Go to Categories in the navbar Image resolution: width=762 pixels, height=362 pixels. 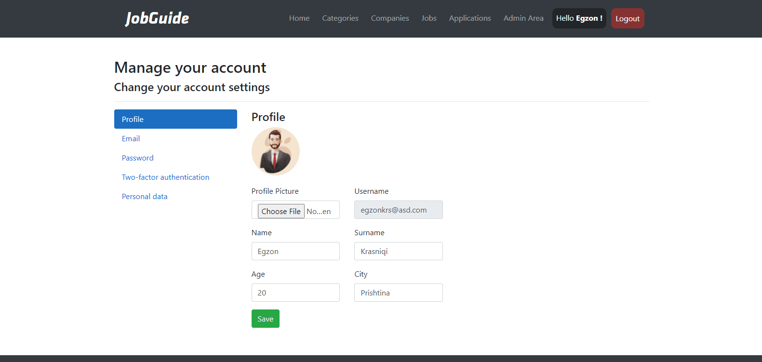[x=340, y=18]
